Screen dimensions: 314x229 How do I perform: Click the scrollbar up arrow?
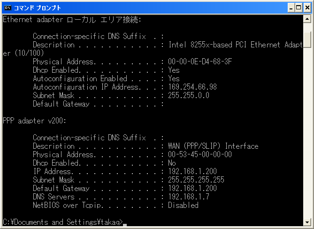click(307, 19)
